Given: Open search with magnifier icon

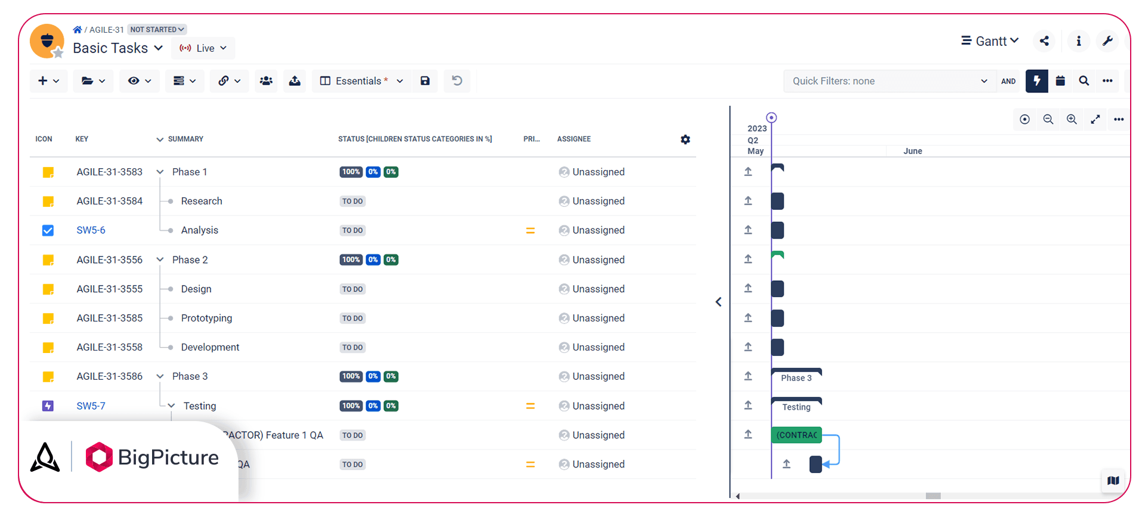Looking at the screenshot, I should coord(1084,81).
